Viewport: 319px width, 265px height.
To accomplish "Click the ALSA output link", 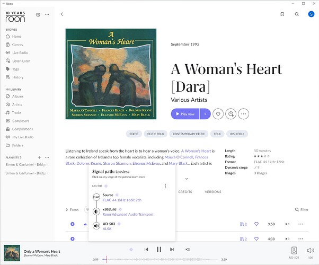I will click(107, 229).
